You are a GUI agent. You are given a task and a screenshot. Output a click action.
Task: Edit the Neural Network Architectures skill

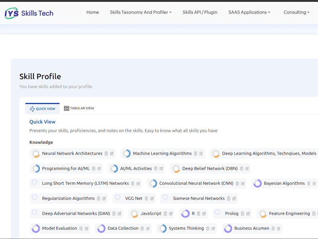coord(112,154)
